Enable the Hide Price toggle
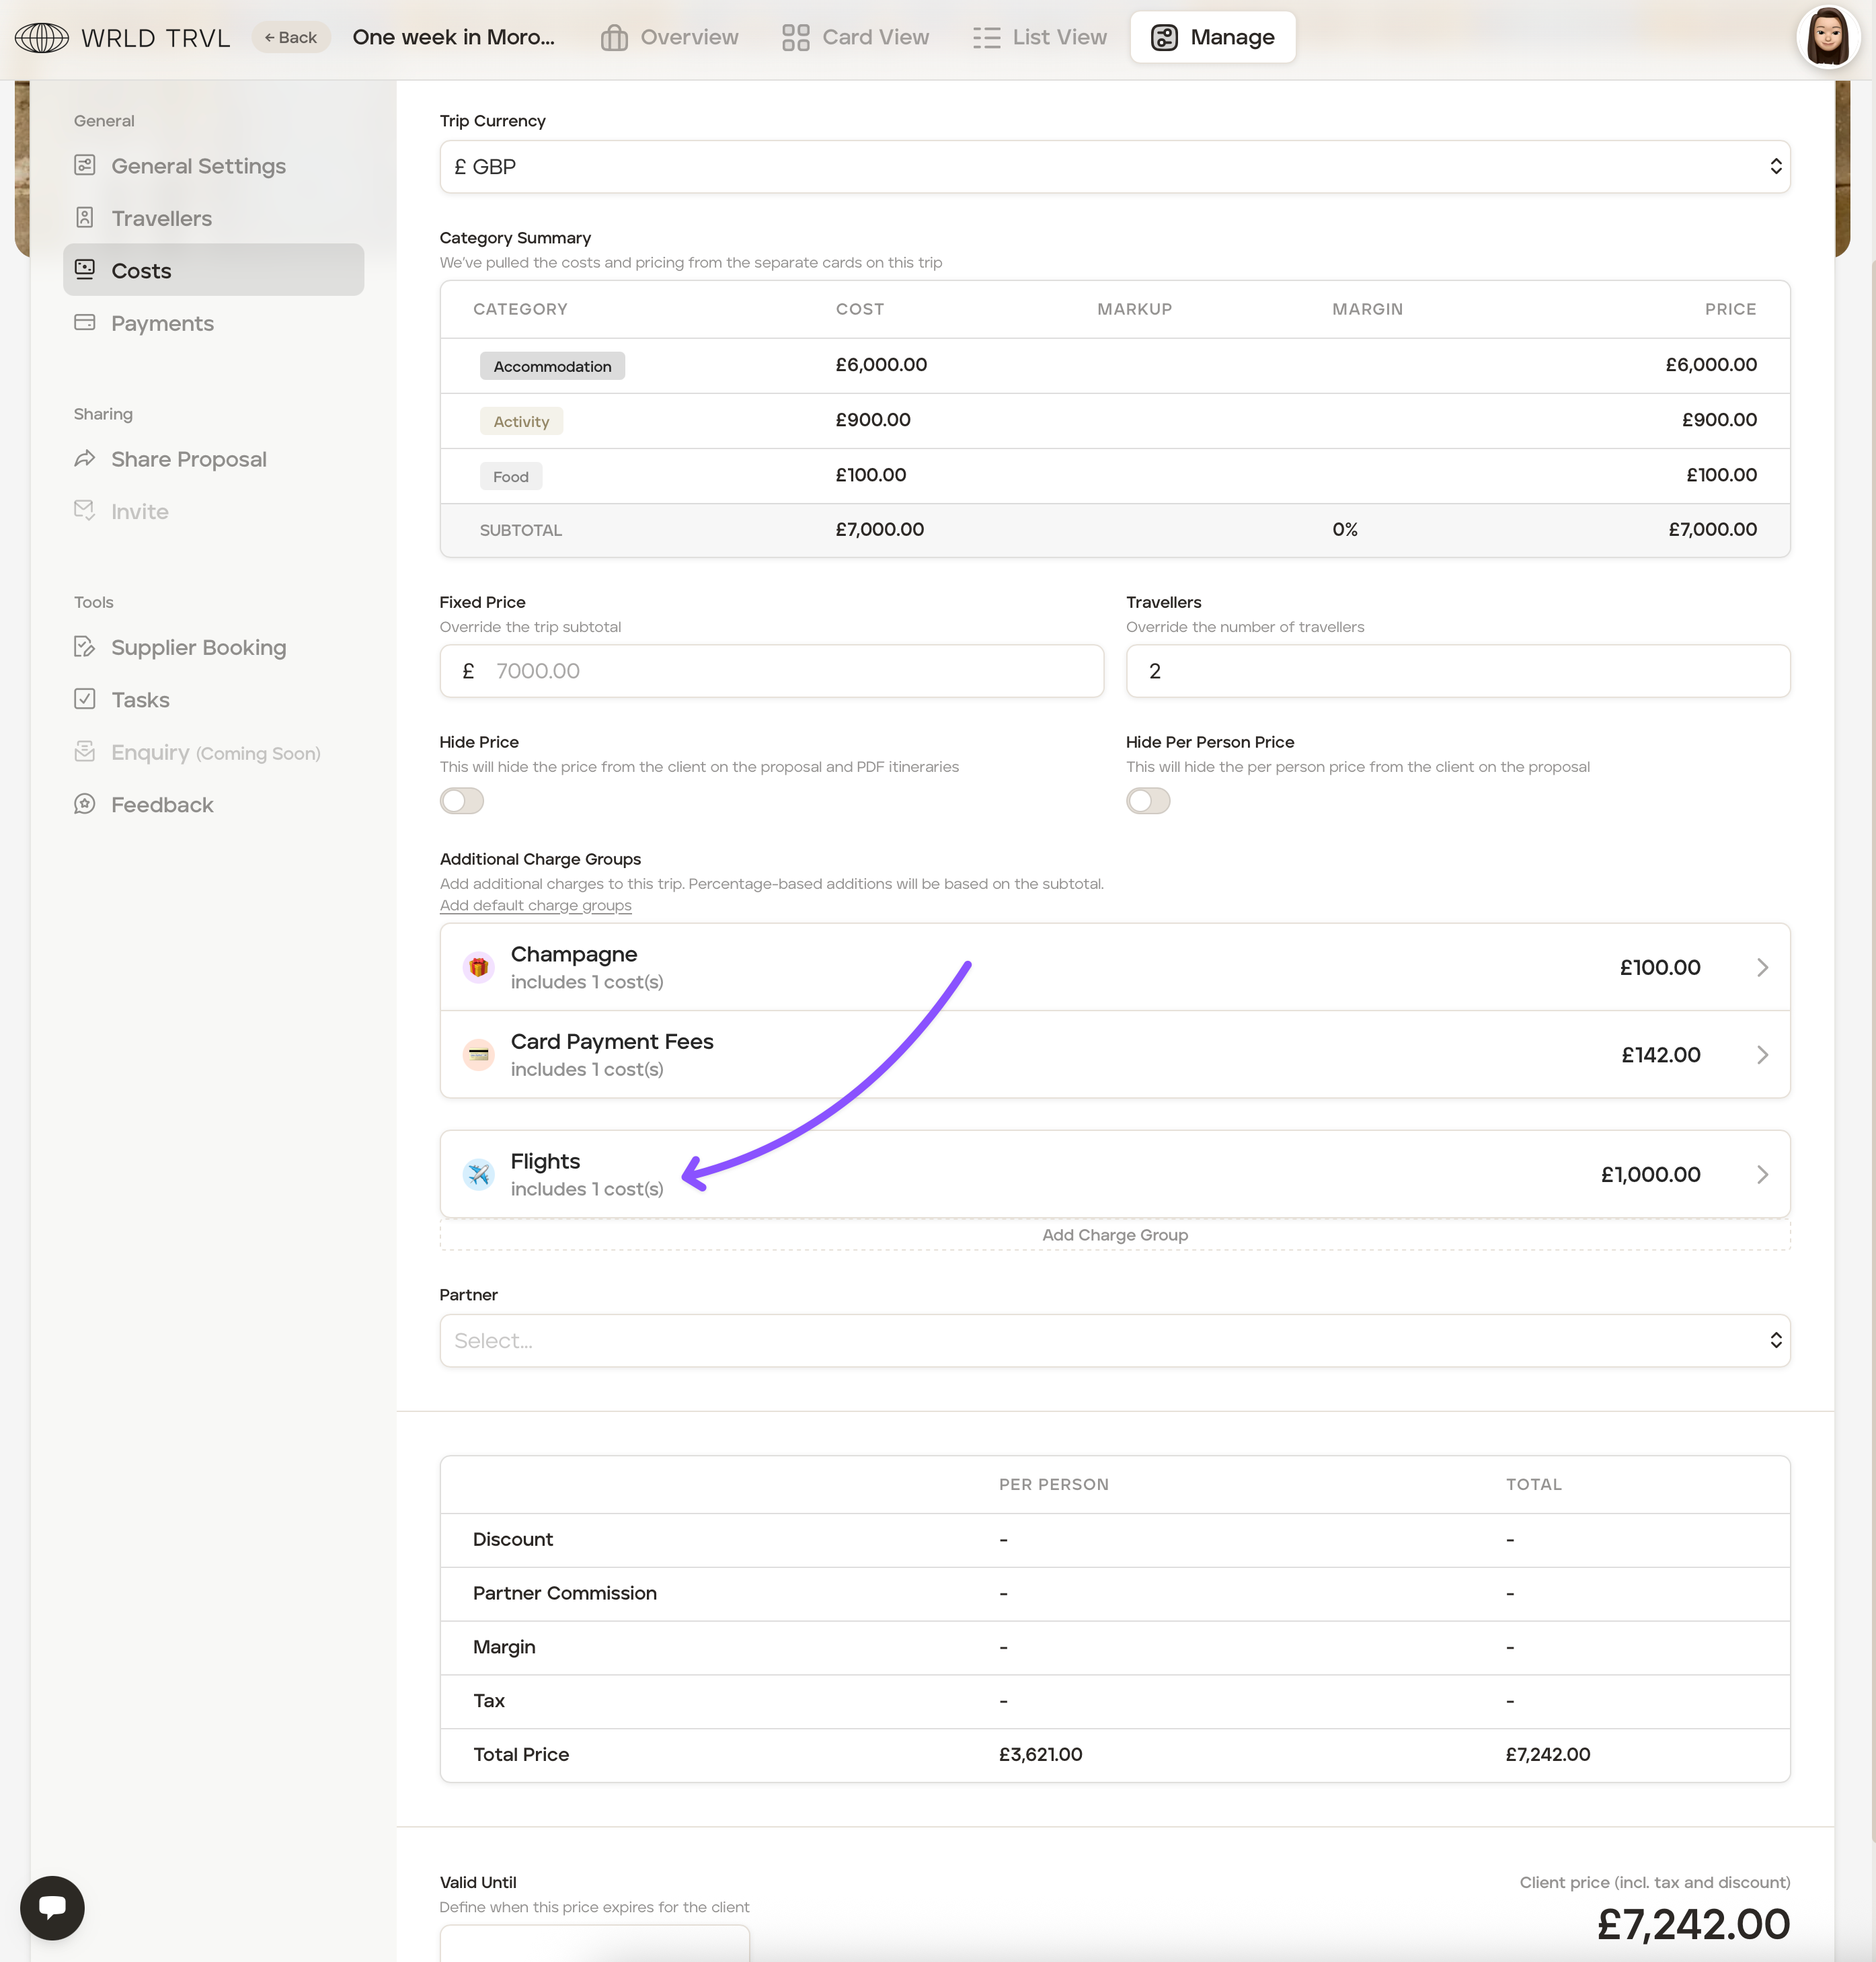Screen dimensions: 1876x1962 (462, 801)
